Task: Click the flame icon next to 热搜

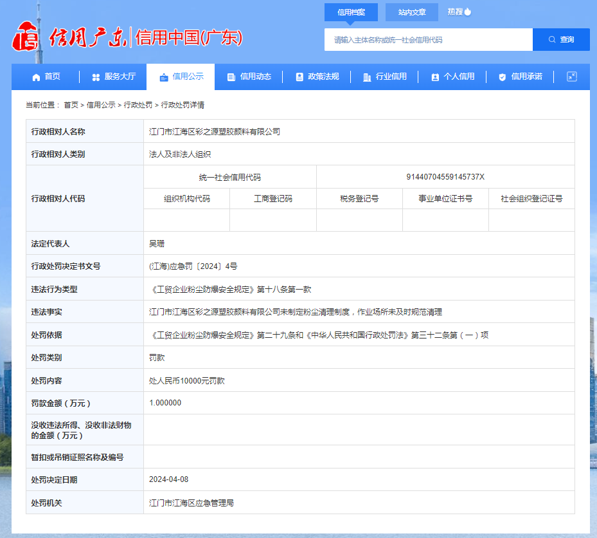Action: point(468,12)
